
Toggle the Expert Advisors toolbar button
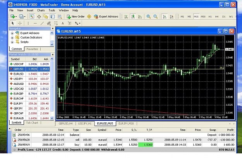point(106,17)
